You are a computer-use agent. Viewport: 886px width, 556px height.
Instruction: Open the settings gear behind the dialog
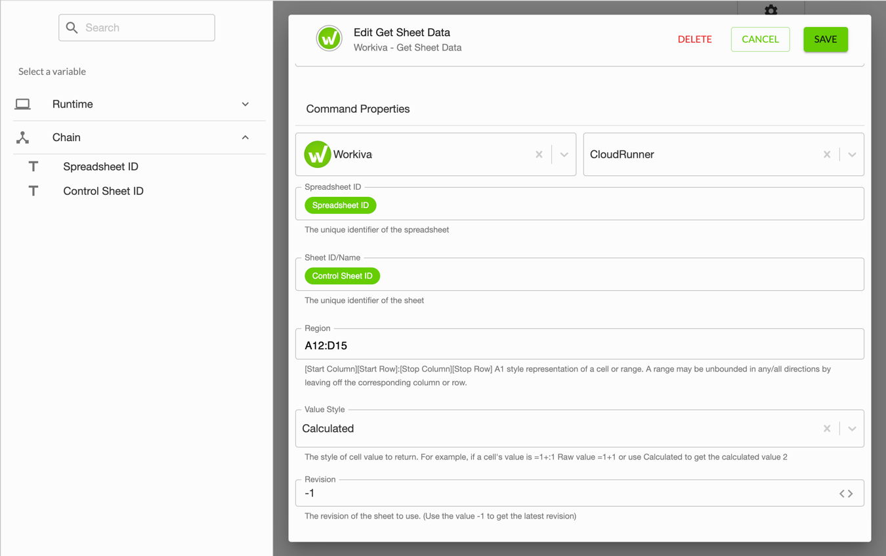[771, 9]
